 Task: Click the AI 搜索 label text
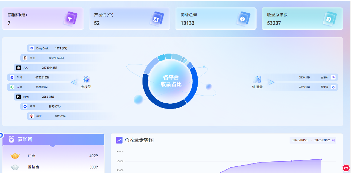(x=257, y=87)
